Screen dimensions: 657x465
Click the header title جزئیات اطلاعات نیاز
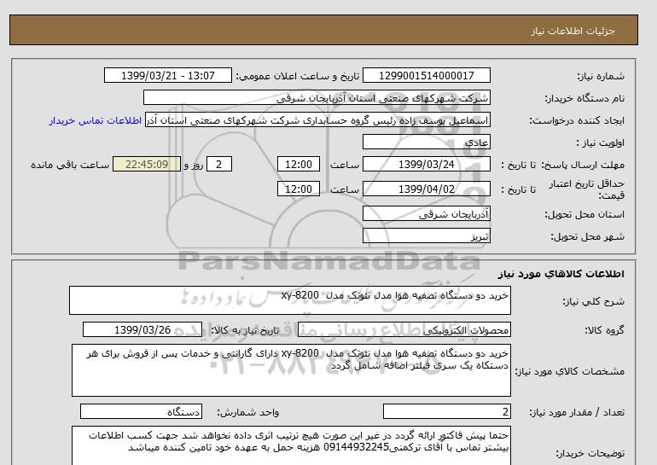point(573,31)
